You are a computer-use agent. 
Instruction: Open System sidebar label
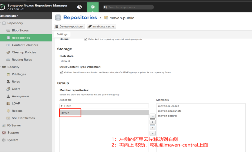coord(13,140)
